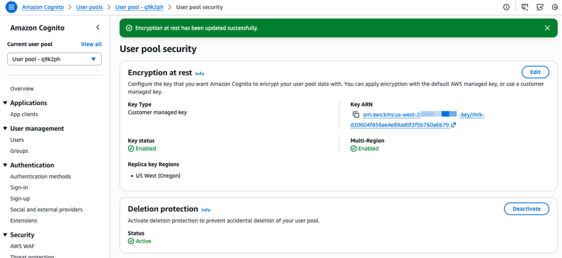Screen dimensions: 562x258
Task: Click the Key status Enabled value
Action: click(x=142, y=148)
